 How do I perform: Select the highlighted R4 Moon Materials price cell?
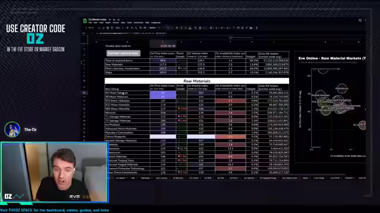tap(163, 93)
